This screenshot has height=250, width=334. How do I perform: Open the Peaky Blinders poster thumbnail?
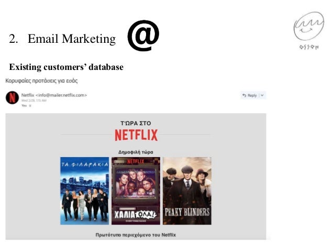pos(187,191)
